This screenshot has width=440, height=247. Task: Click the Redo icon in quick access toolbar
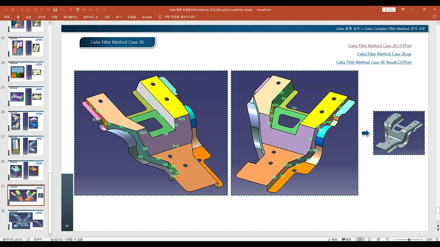click(70, 10)
